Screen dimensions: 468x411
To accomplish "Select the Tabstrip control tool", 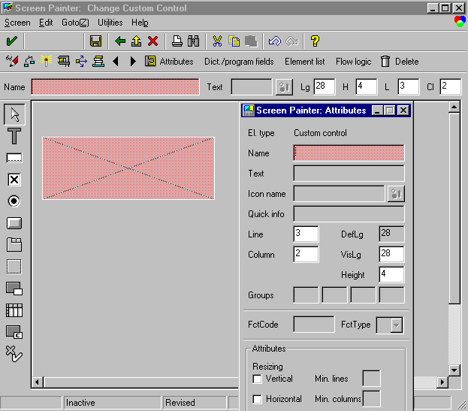I will pos(14,245).
